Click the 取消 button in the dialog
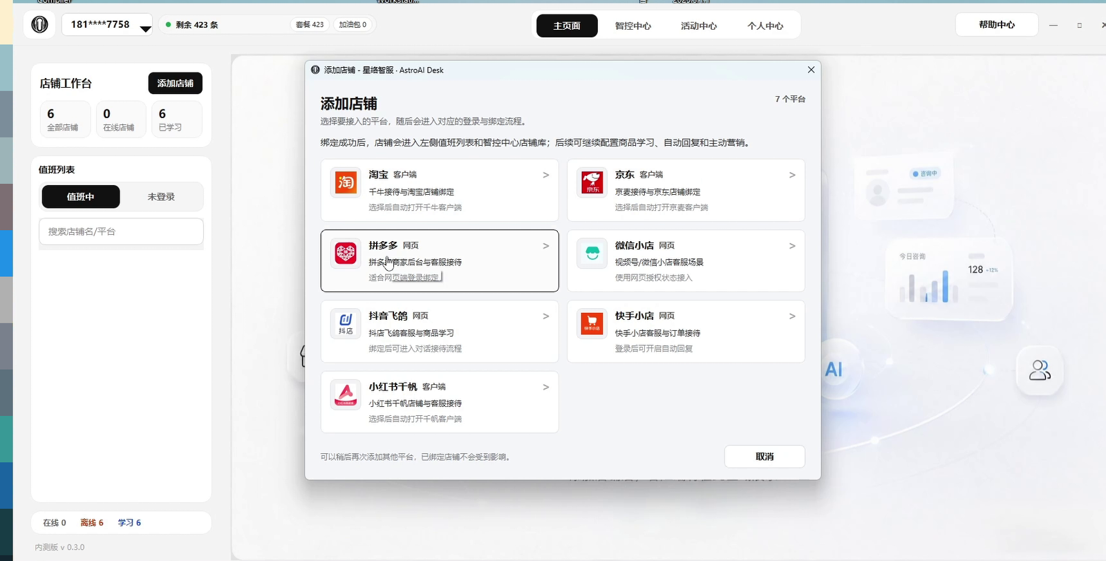This screenshot has height=561, width=1106. click(765, 457)
